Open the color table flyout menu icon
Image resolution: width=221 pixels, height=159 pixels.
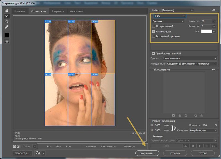[214, 69]
